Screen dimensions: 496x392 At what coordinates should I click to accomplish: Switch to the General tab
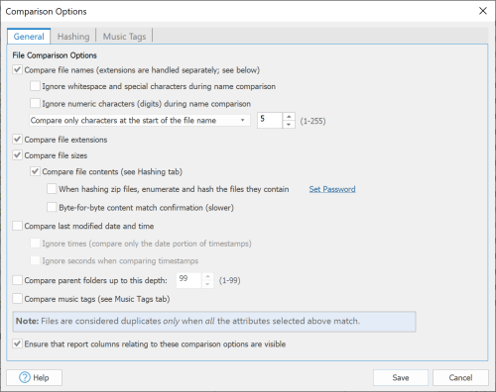point(29,37)
